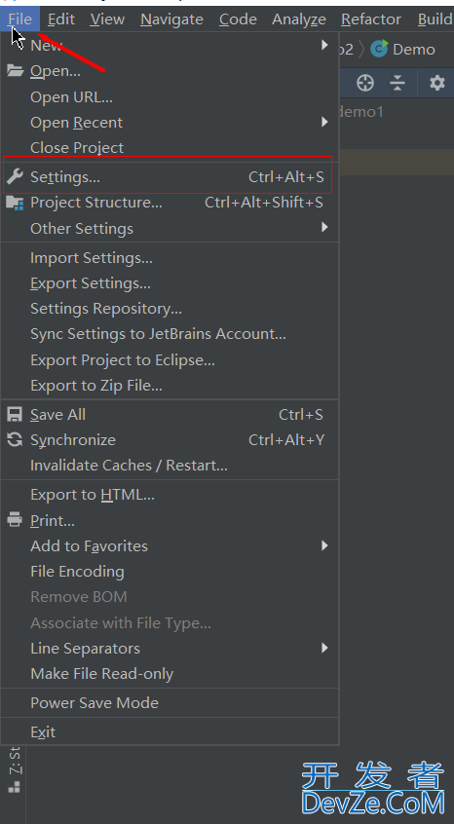
Task: Click the open folder icon beside Open
Action: (15, 70)
